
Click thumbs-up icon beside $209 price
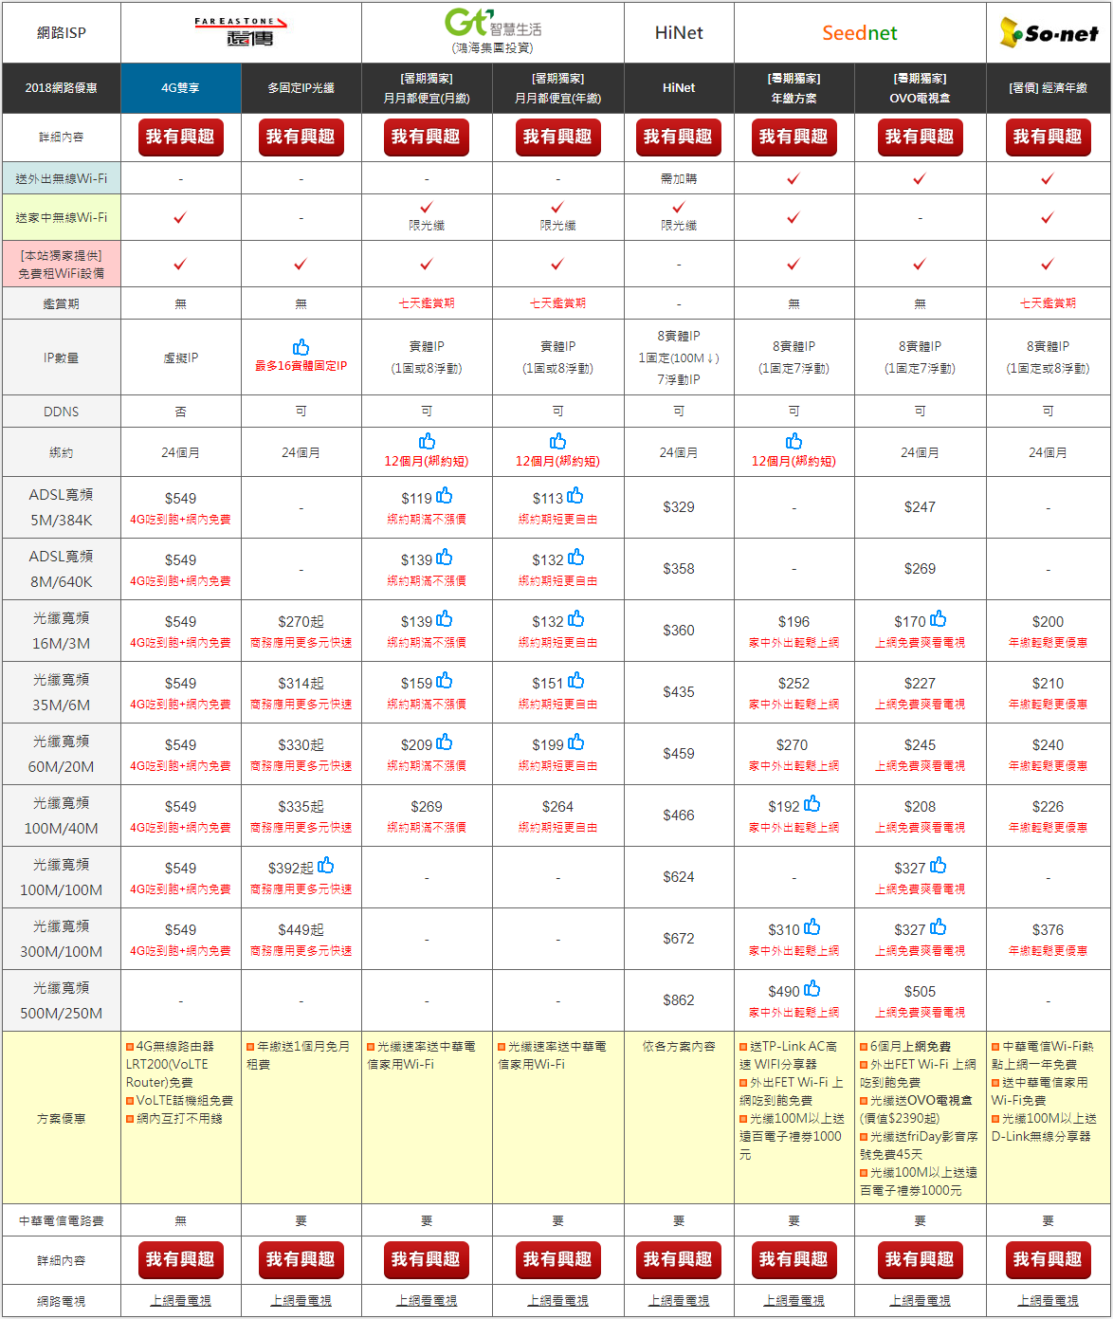pyautogui.click(x=445, y=742)
